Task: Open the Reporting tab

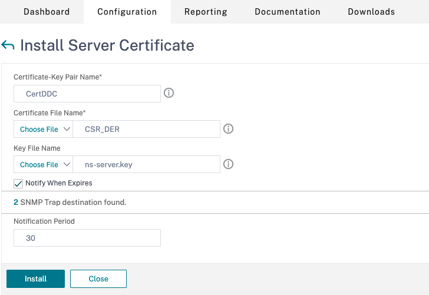Action: pos(206,12)
